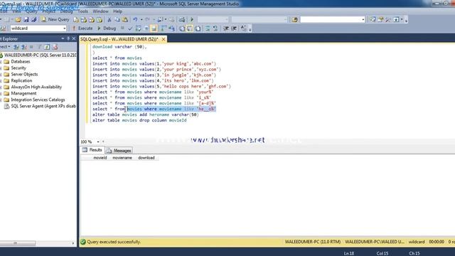Select AlwaysOn High Availability tree item
The image size is (455, 256).
[x=36, y=87]
